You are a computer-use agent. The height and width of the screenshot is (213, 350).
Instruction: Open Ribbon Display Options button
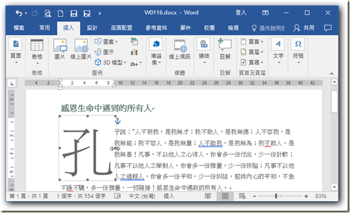coord(266,13)
